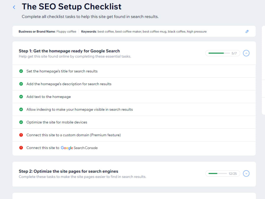Click Step 2 Optimize the site pages header
Viewport: 265px width, 199px height.
click(68, 171)
